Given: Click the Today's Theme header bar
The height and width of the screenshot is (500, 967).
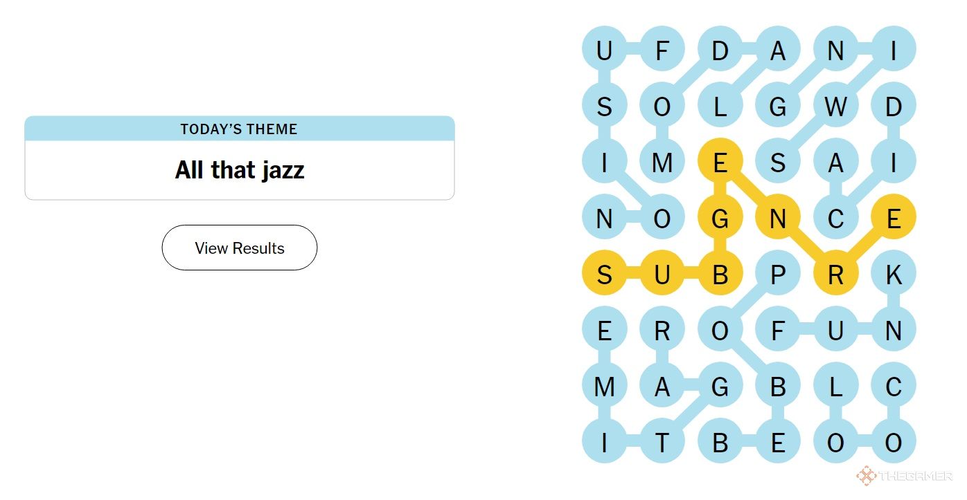Looking at the screenshot, I should [240, 129].
